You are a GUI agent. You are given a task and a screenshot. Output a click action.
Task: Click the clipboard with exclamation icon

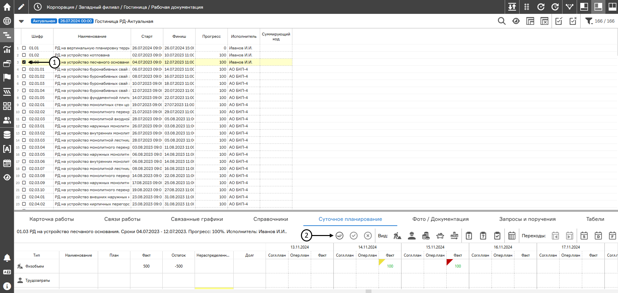point(469,236)
